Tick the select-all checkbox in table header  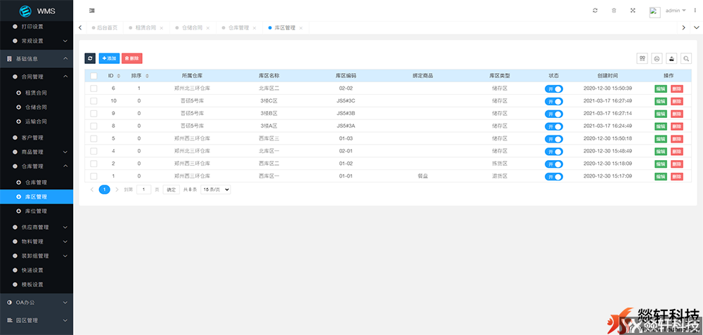click(93, 75)
